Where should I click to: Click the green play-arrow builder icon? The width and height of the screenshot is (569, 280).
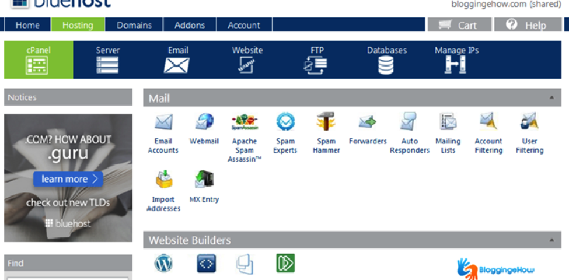click(x=285, y=263)
